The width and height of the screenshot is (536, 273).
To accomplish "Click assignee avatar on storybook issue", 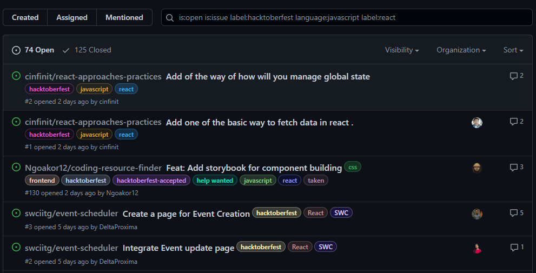I will coord(477,168).
